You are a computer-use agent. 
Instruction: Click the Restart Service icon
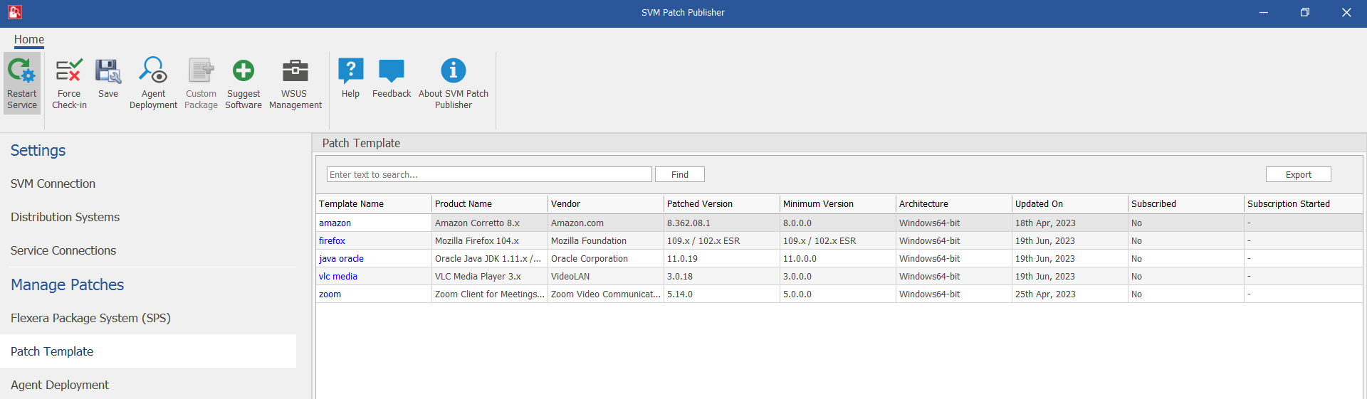(x=21, y=72)
